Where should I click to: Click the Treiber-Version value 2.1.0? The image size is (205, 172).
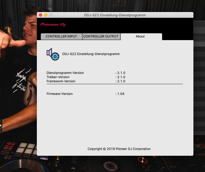coord(121,77)
